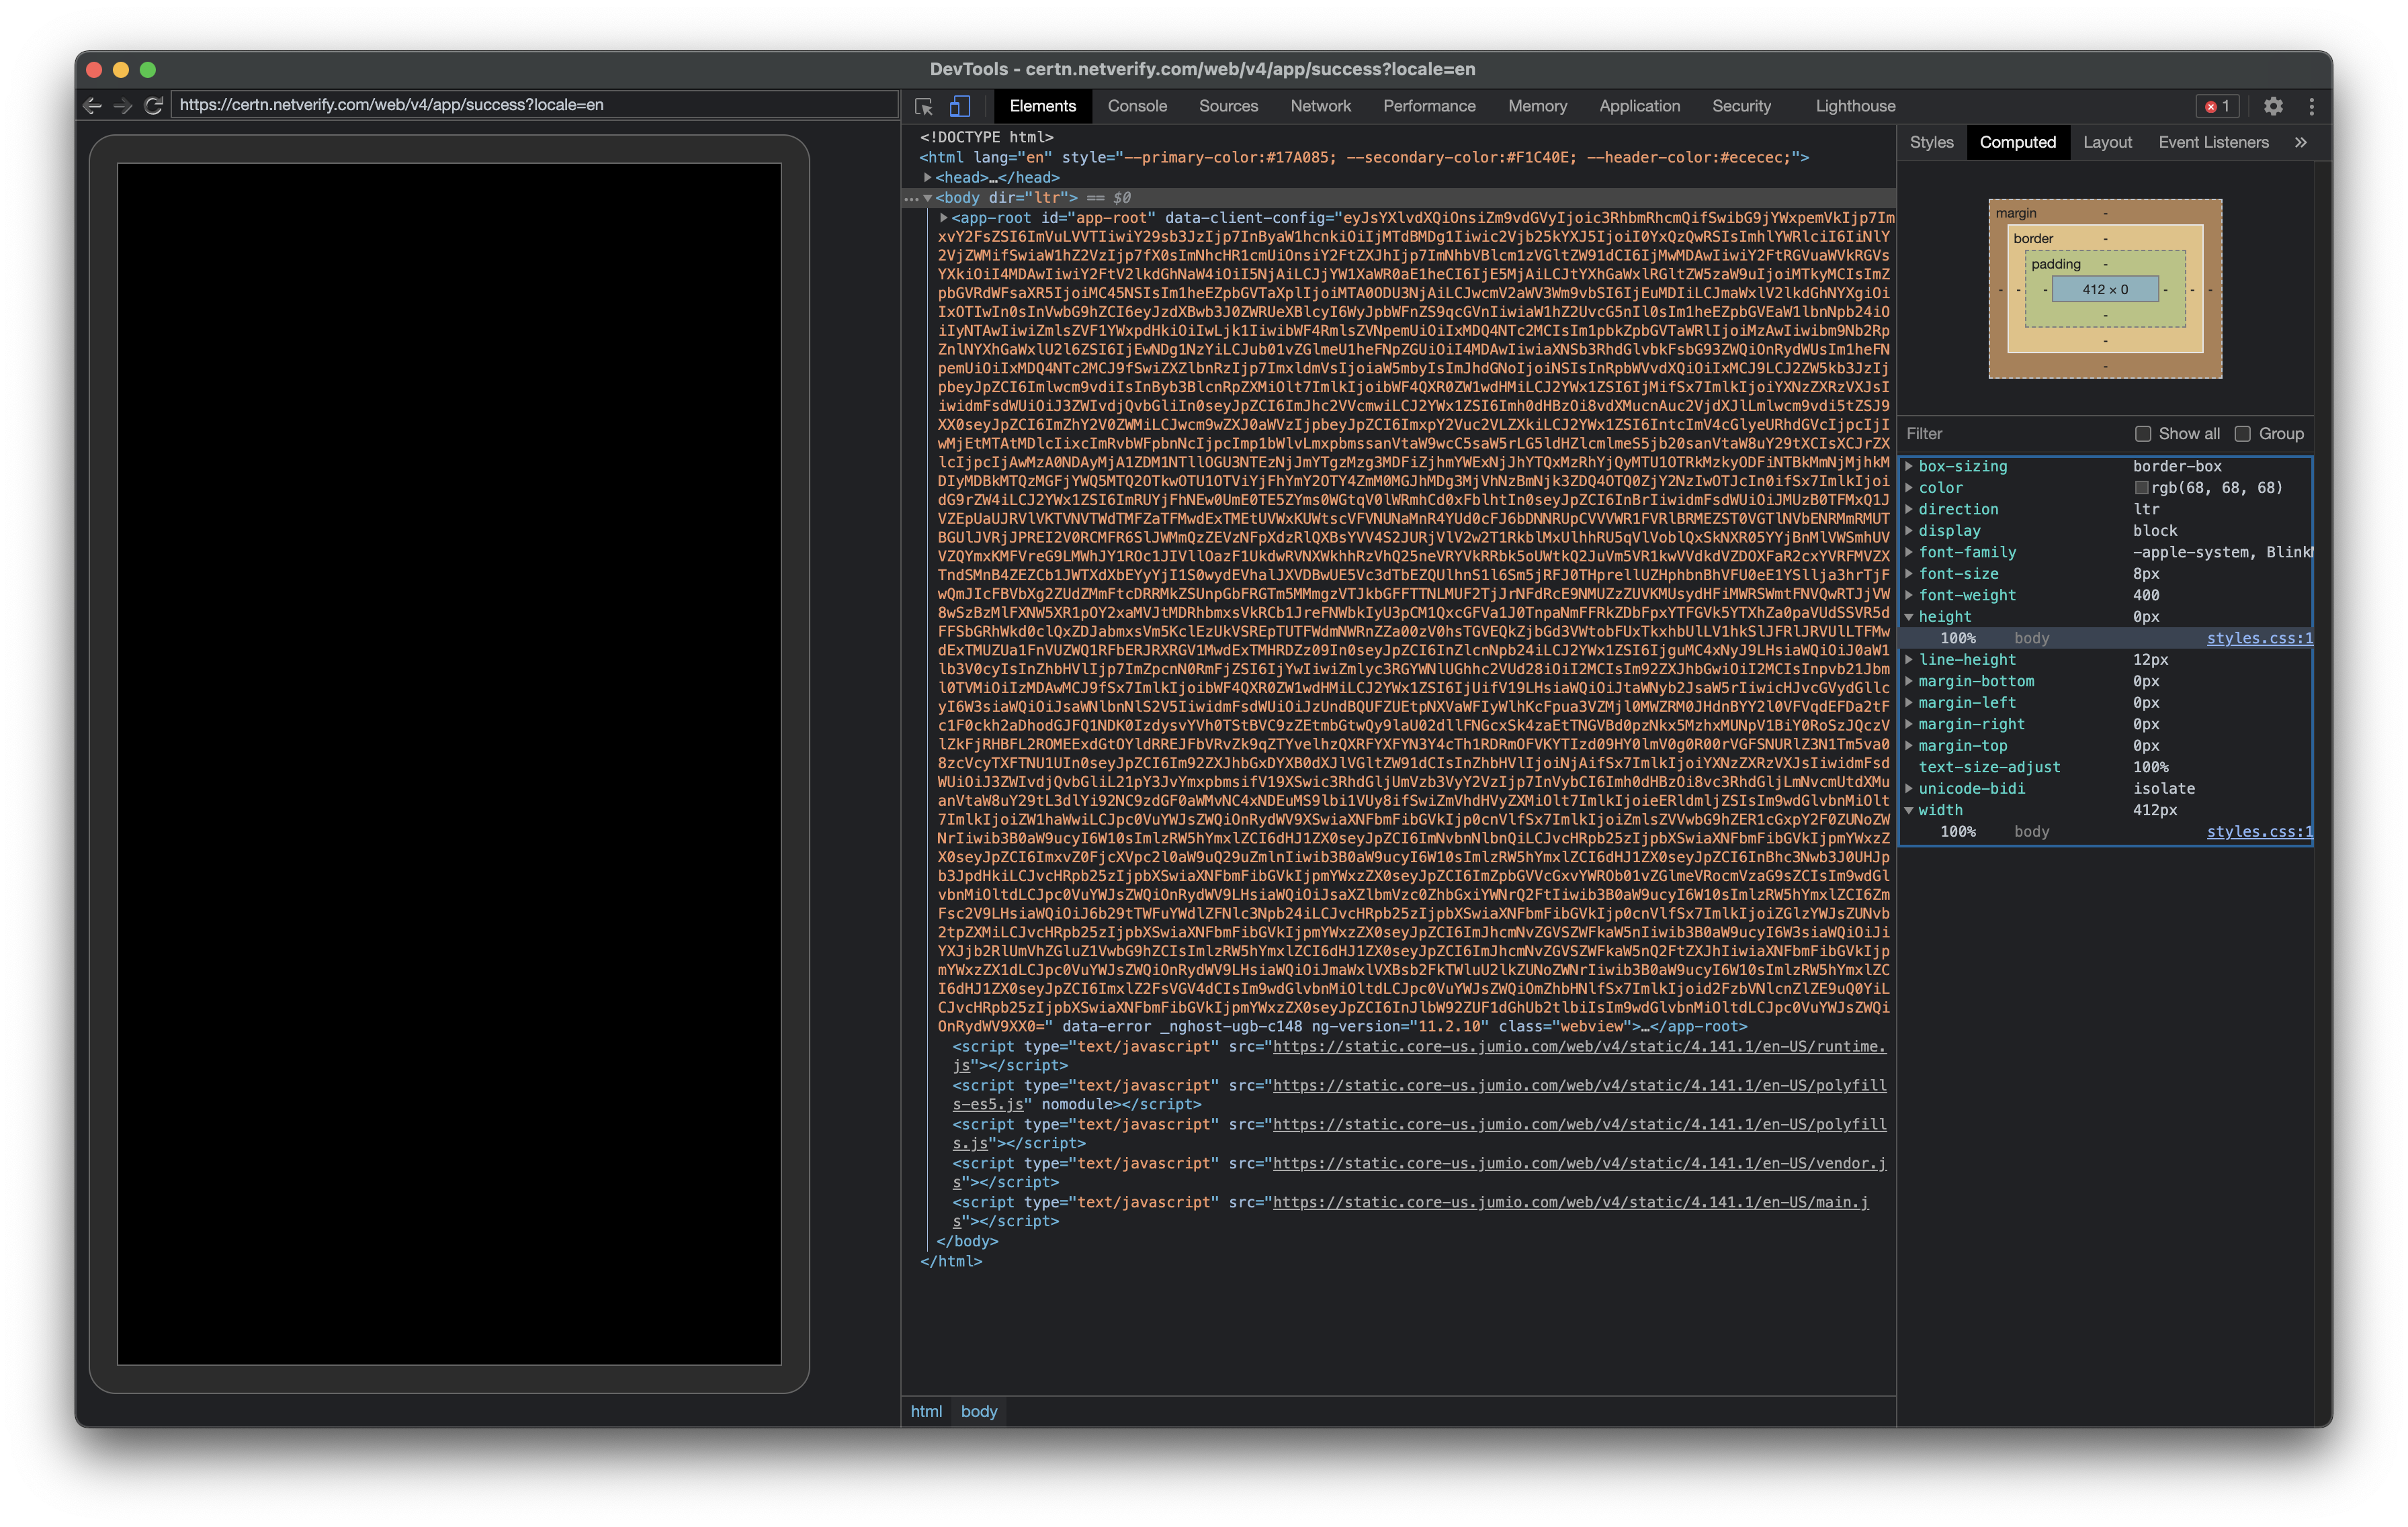2408x1527 pixels.
Task: Open the Sources tab
Action: (1228, 106)
